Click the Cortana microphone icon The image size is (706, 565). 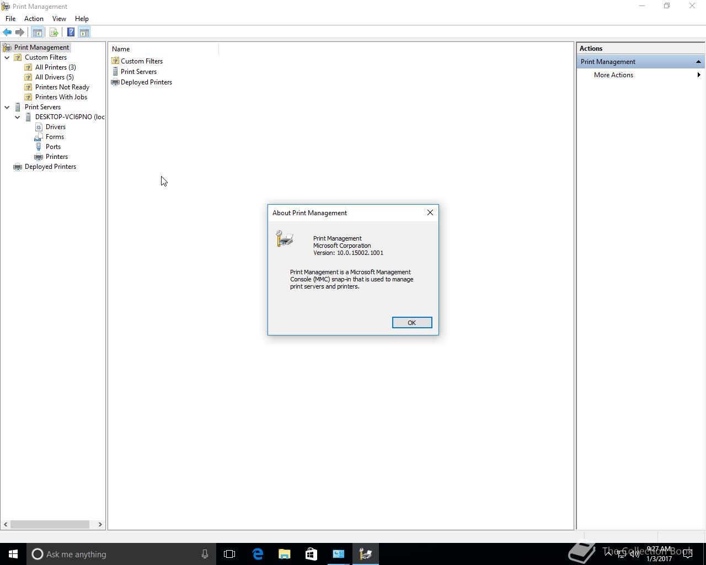click(205, 554)
